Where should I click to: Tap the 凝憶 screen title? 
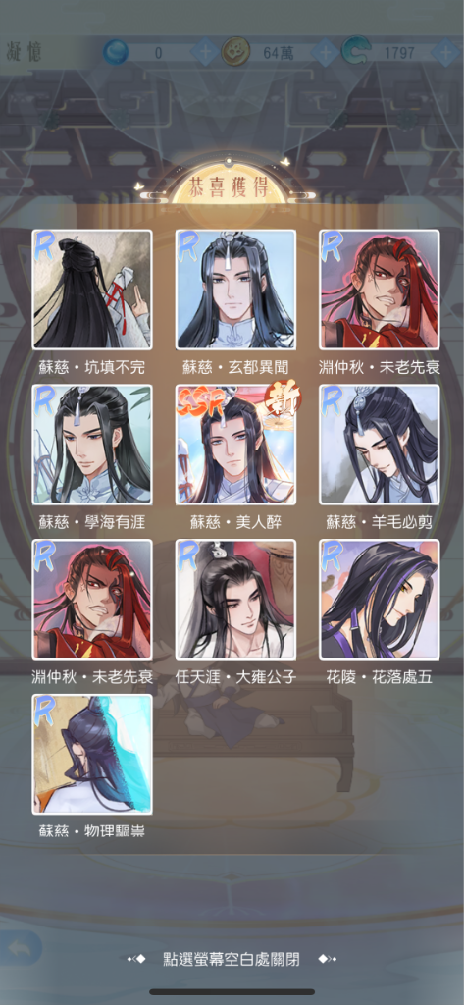point(24,51)
